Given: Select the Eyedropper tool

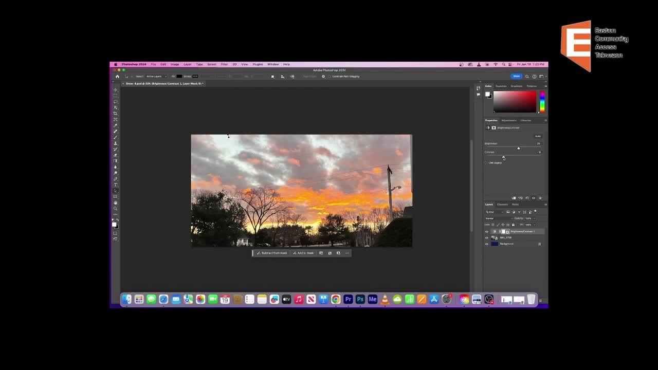Looking at the screenshot, I should tap(115, 125).
